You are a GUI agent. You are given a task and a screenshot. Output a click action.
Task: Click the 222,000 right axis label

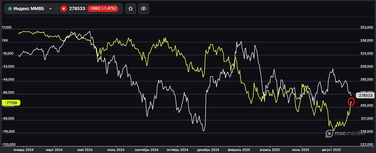click(367, 145)
